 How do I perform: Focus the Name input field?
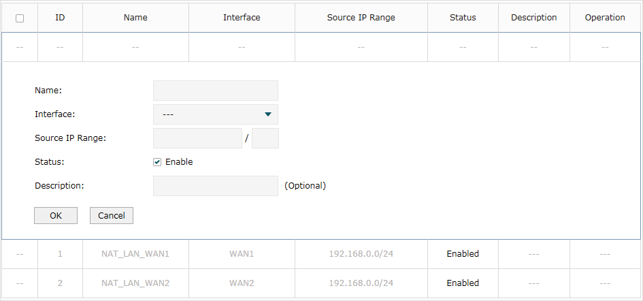point(215,91)
